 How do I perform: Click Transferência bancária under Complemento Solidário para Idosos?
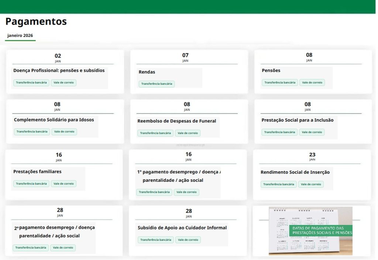(32, 132)
